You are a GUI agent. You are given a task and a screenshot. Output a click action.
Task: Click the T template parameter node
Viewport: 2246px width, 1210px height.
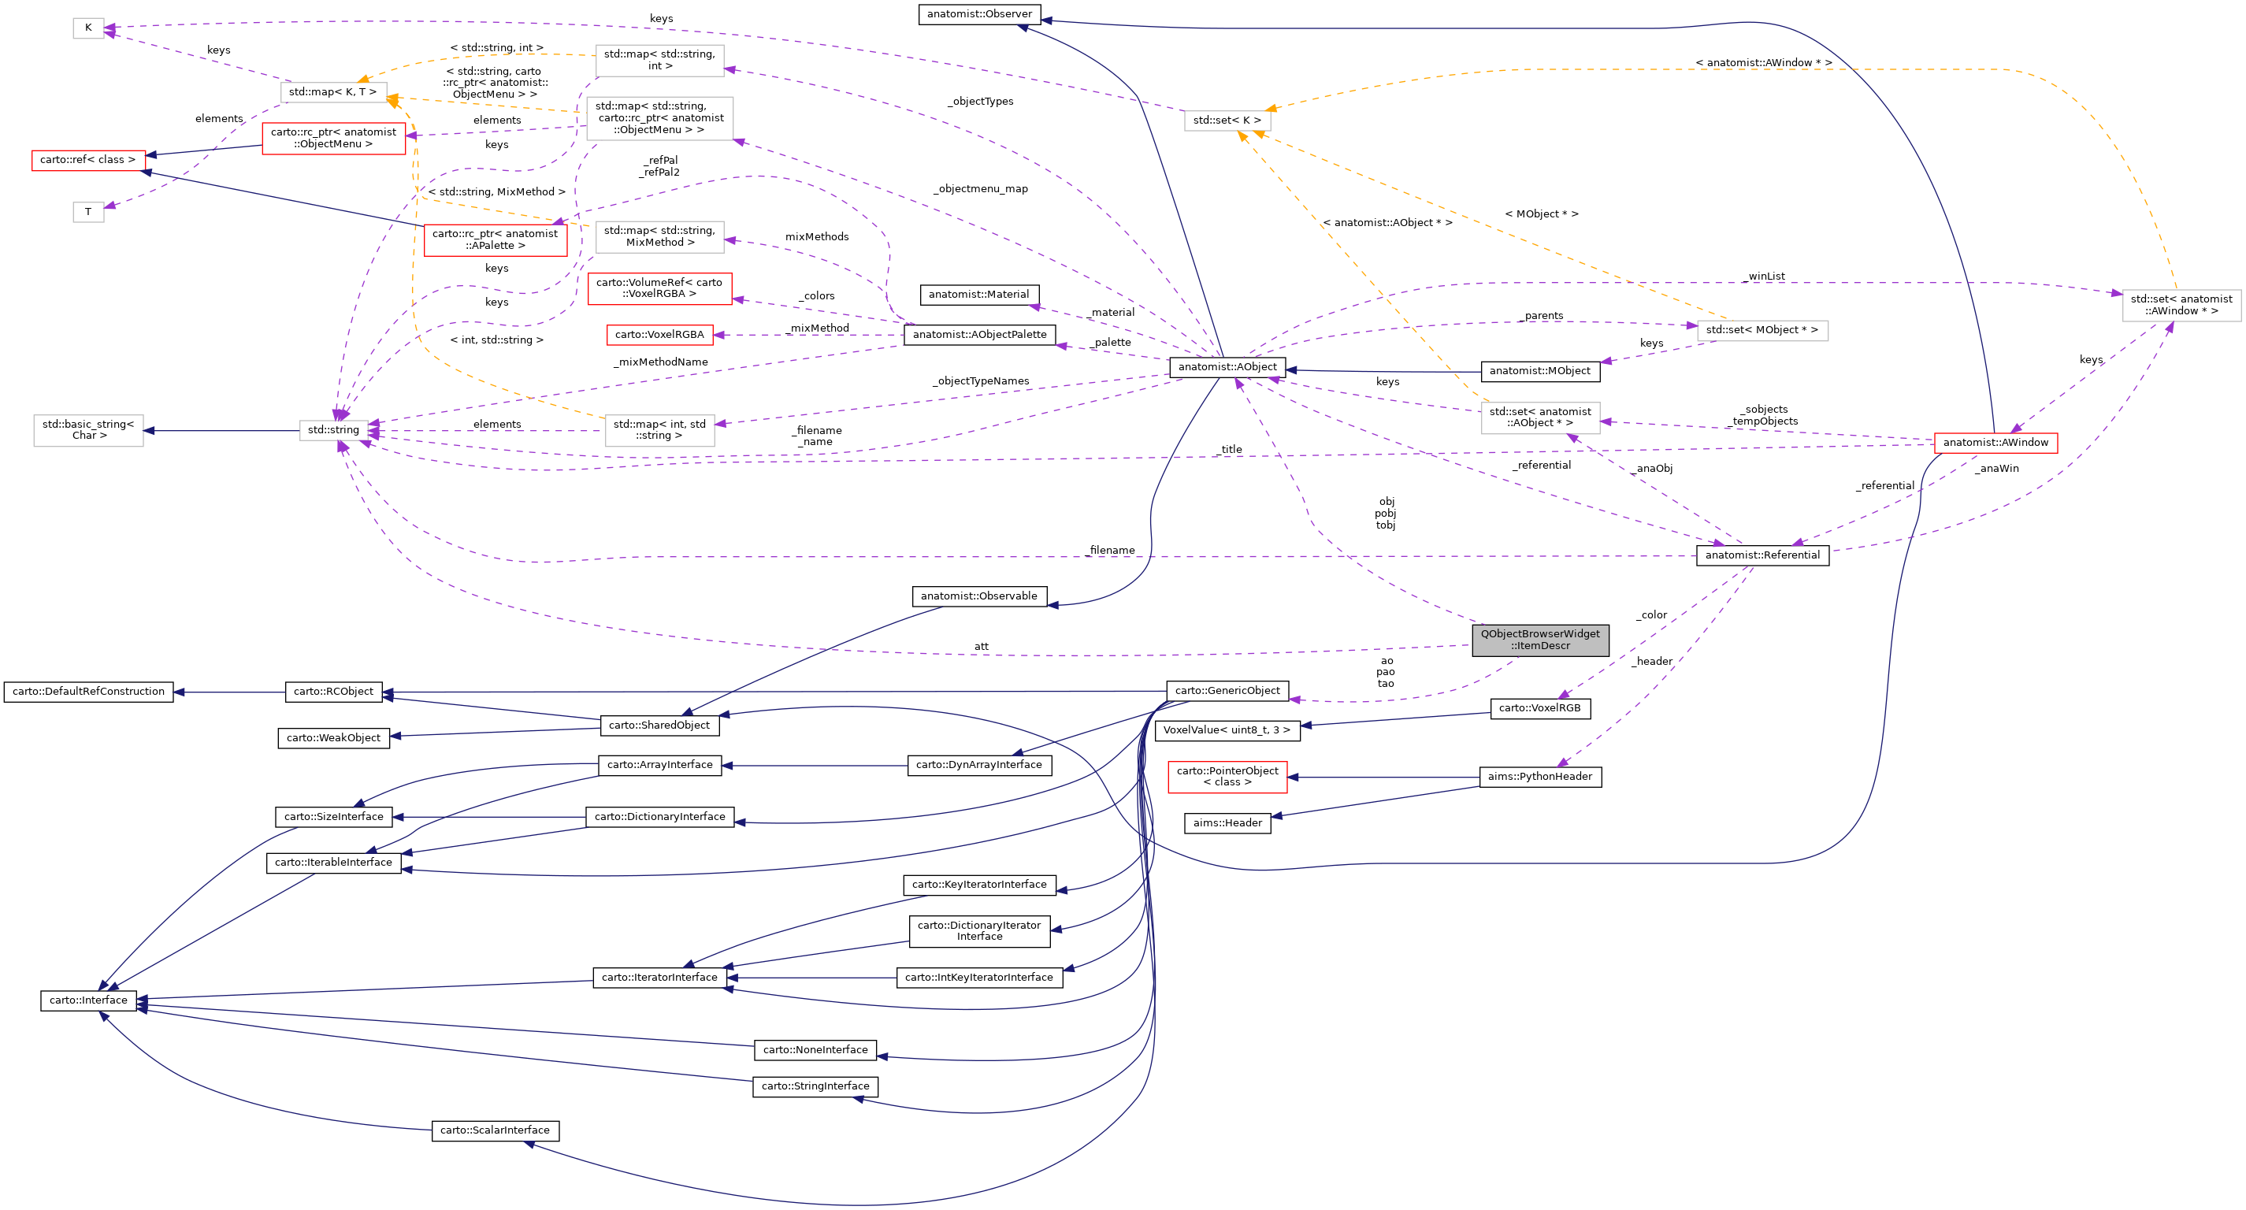(x=88, y=212)
